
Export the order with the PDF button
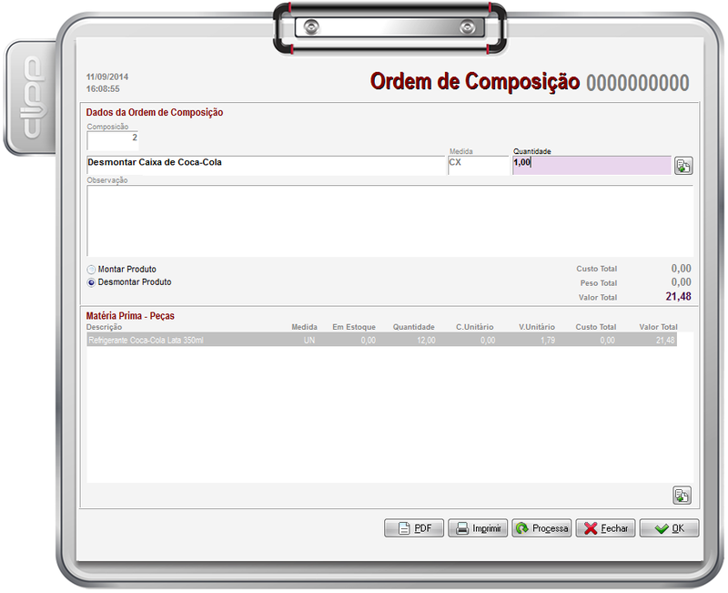pyautogui.click(x=414, y=528)
